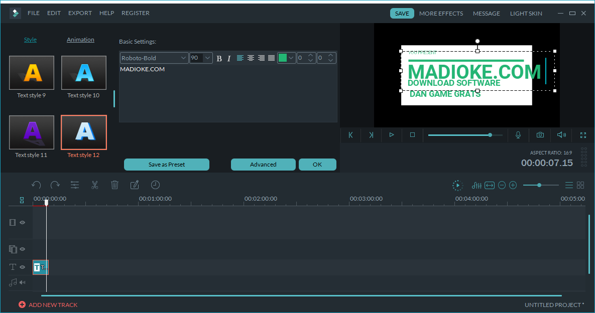The height and width of the screenshot is (313, 595).
Task: Take a snapshot with camera icon
Action: point(540,135)
